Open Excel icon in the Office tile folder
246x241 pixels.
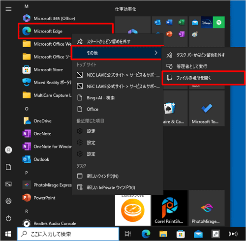tap(182, 22)
